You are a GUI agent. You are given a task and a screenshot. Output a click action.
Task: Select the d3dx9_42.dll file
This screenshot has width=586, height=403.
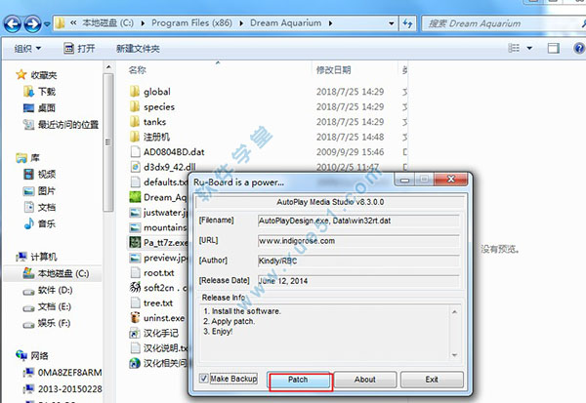pos(162,167)
